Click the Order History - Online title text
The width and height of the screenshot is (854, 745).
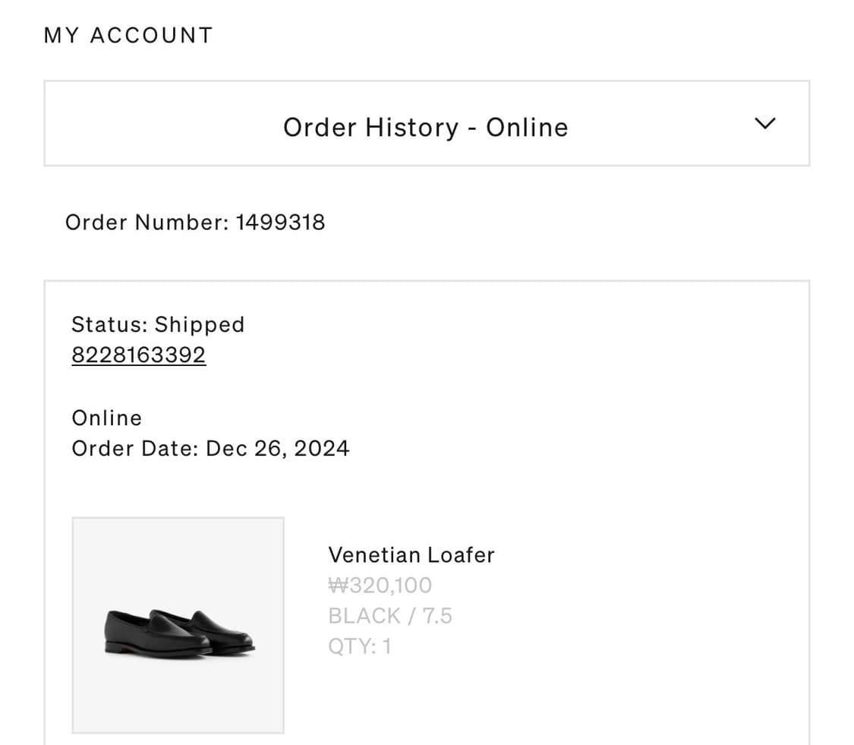(427, 127)
